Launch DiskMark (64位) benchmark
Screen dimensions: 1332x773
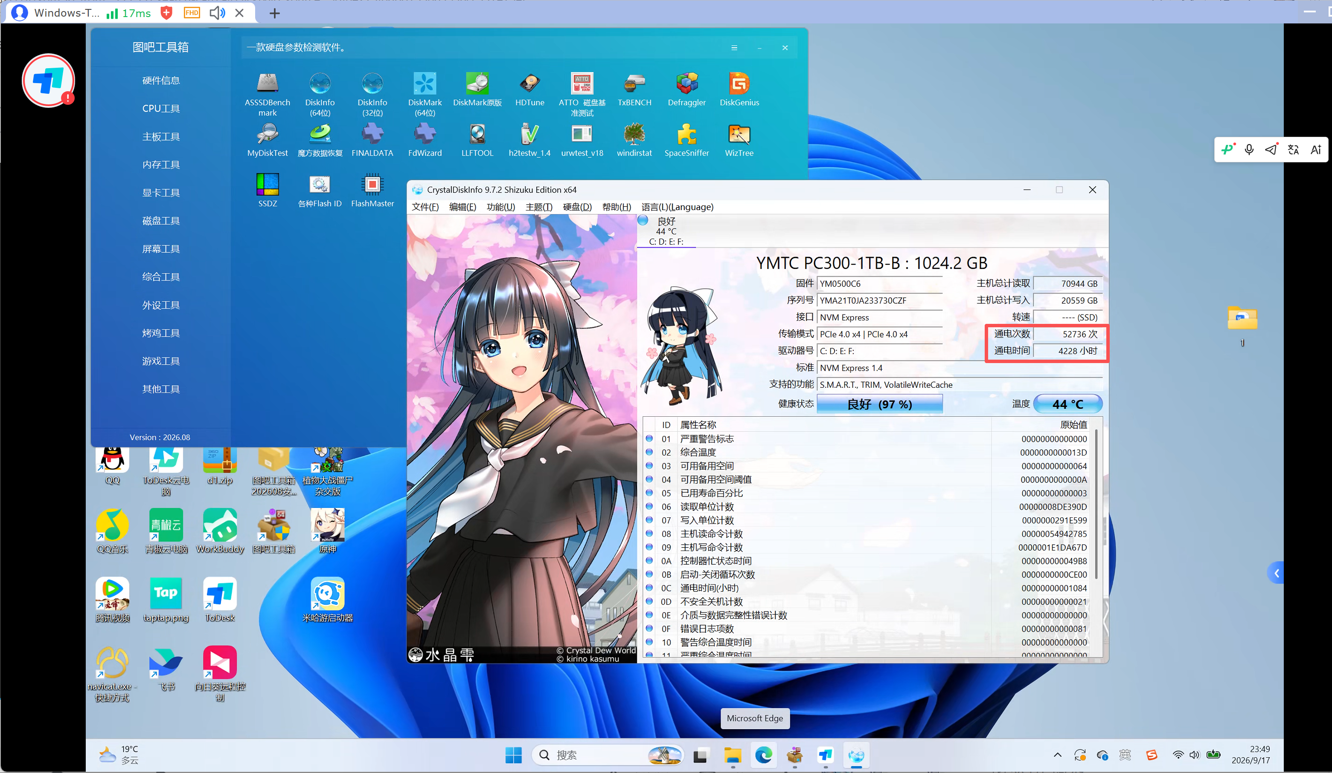coord(425,94)
